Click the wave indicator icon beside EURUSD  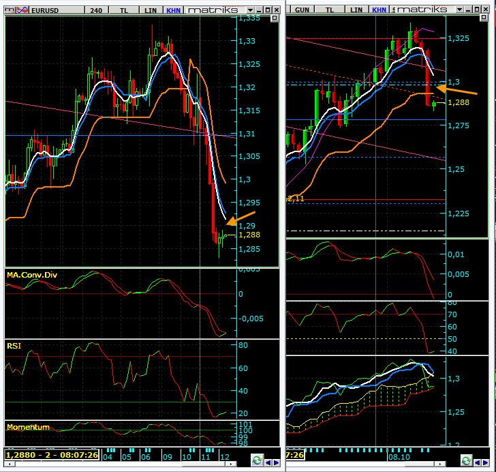[22, 10]
